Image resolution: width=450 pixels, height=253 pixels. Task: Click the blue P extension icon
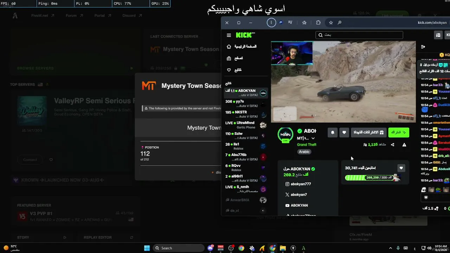281,22
